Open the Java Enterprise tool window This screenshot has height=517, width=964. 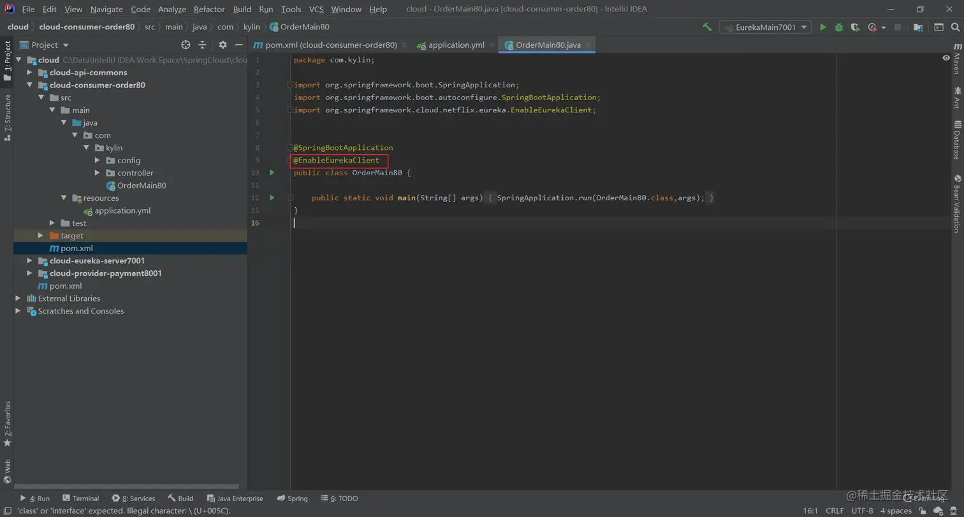[x=235, y=499]
